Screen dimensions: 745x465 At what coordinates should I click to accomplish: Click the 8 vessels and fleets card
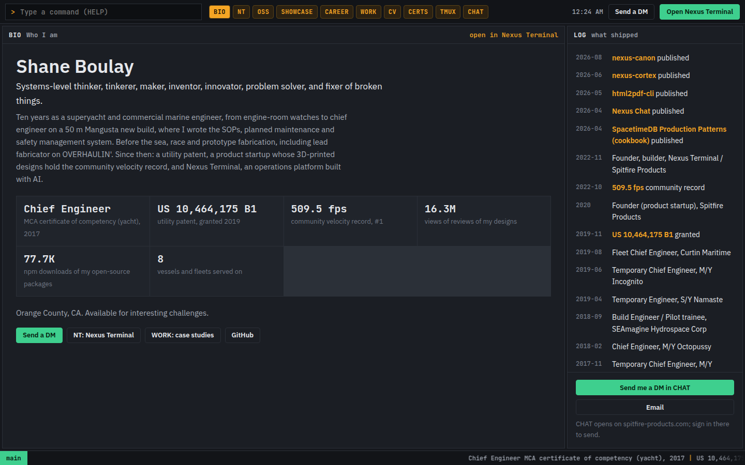217,271
